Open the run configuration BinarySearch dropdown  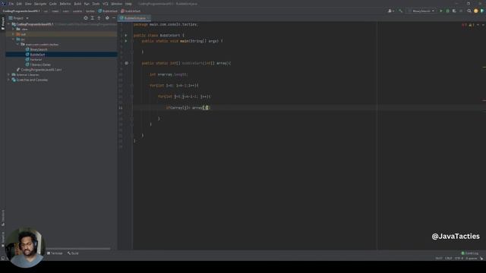tap(421, 11)
